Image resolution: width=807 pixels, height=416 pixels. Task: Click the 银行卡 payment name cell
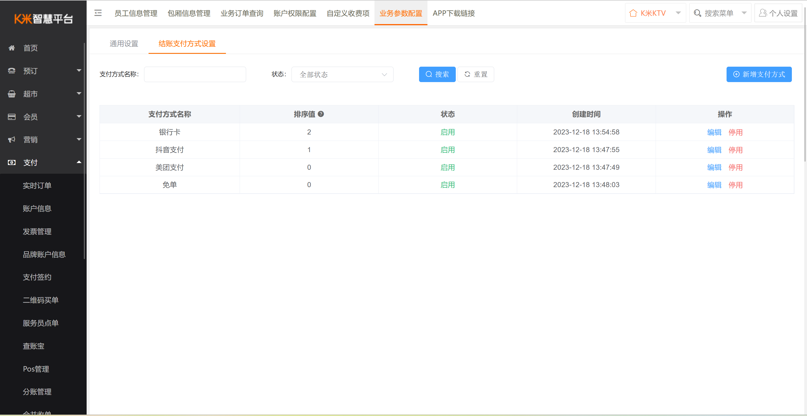point(170,132)
